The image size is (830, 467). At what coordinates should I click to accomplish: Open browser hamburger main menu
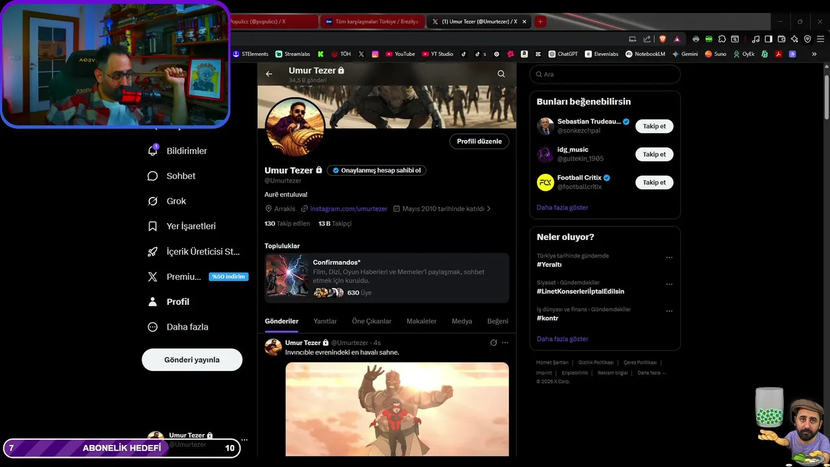click(820, 39)
